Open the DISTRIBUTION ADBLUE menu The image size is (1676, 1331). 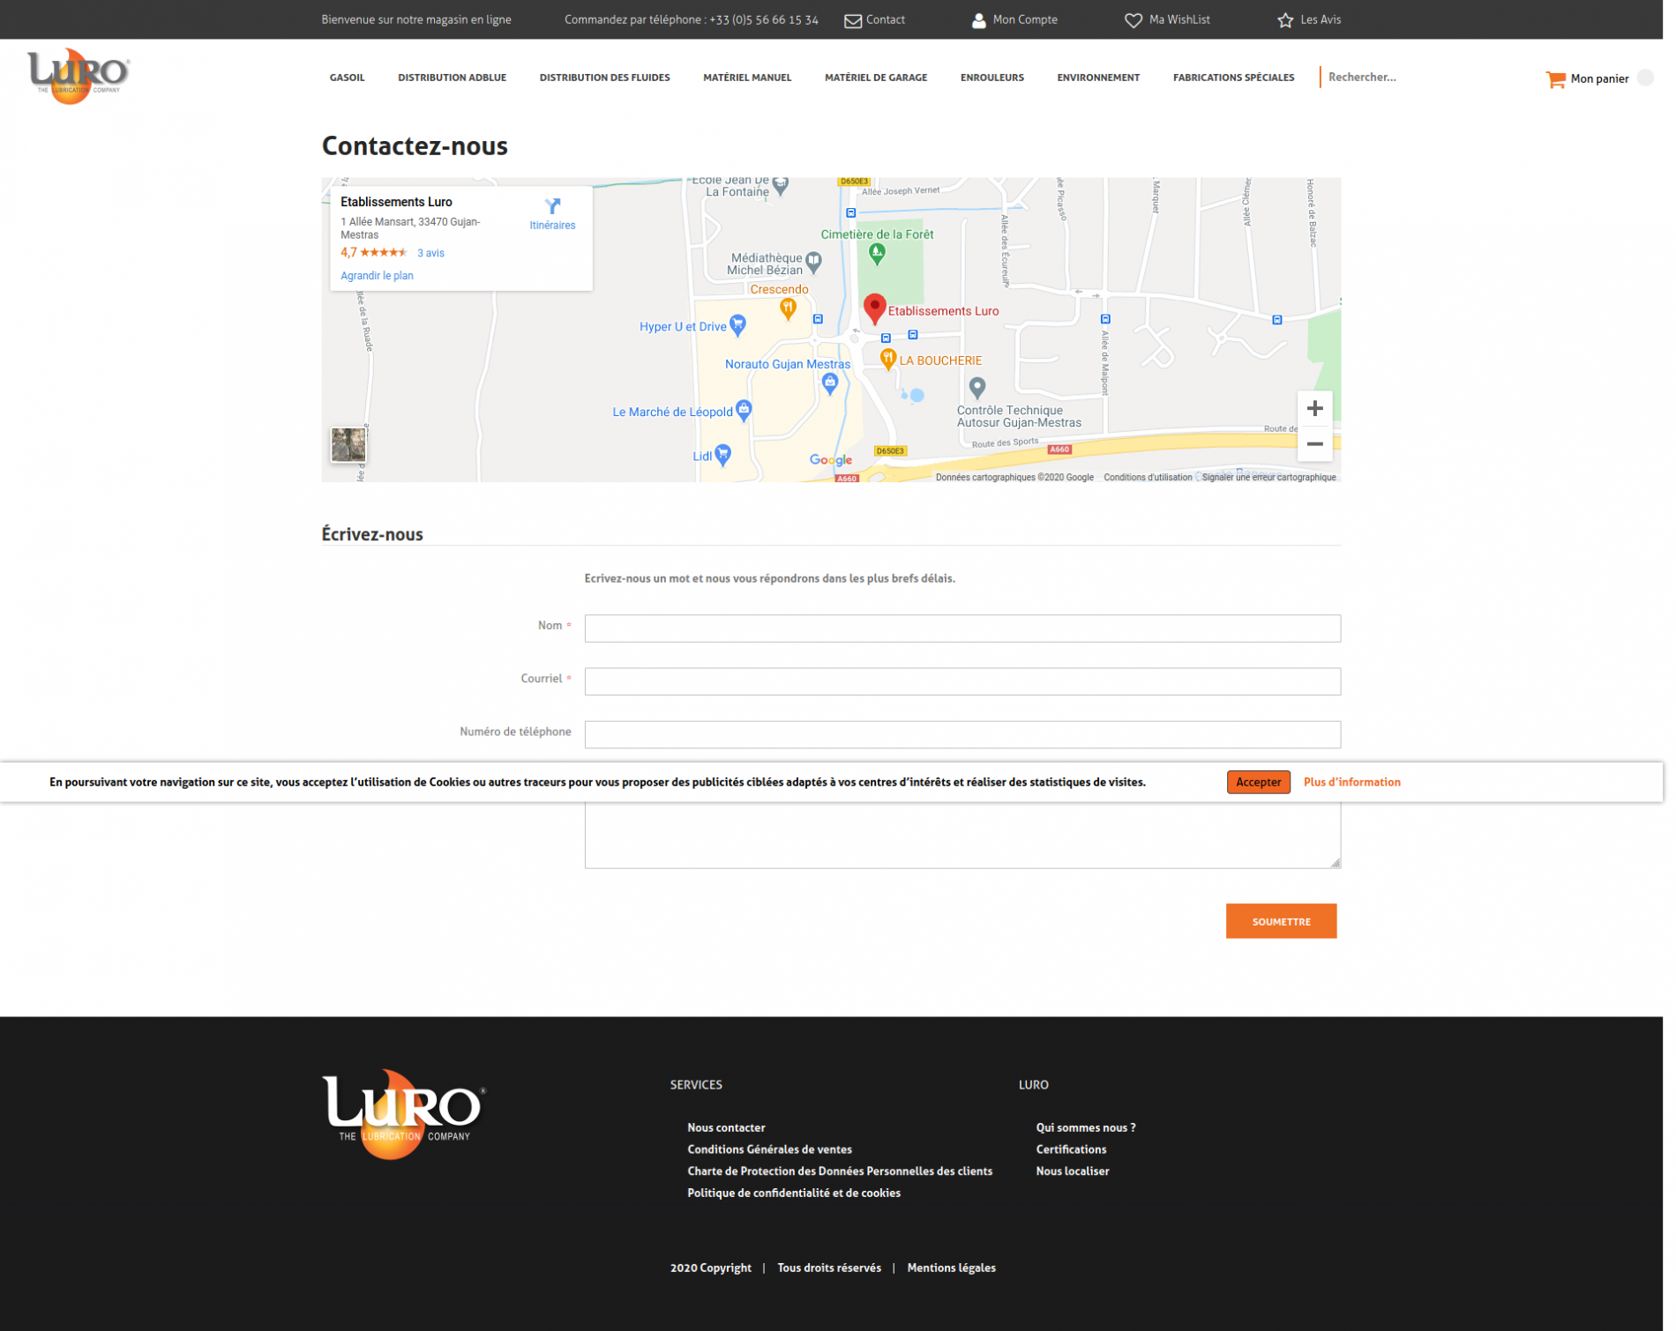coord(452,78)
